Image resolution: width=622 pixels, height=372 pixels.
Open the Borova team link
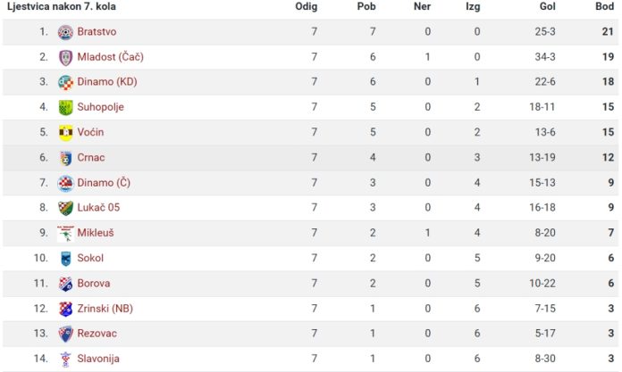(94, 284)
